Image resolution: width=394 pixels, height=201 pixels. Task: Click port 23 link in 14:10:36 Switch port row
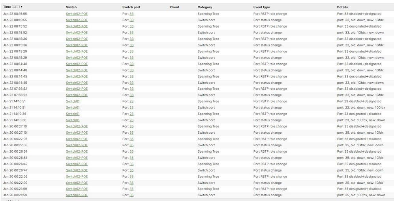(x=131, y=120)
